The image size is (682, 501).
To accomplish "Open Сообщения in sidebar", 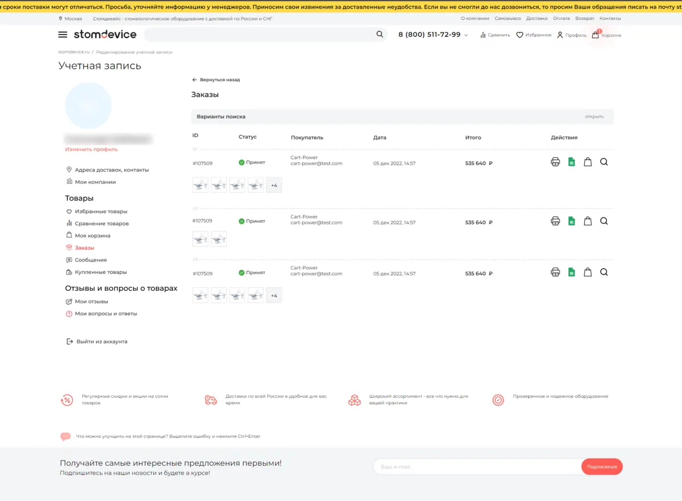I will 86,260.
